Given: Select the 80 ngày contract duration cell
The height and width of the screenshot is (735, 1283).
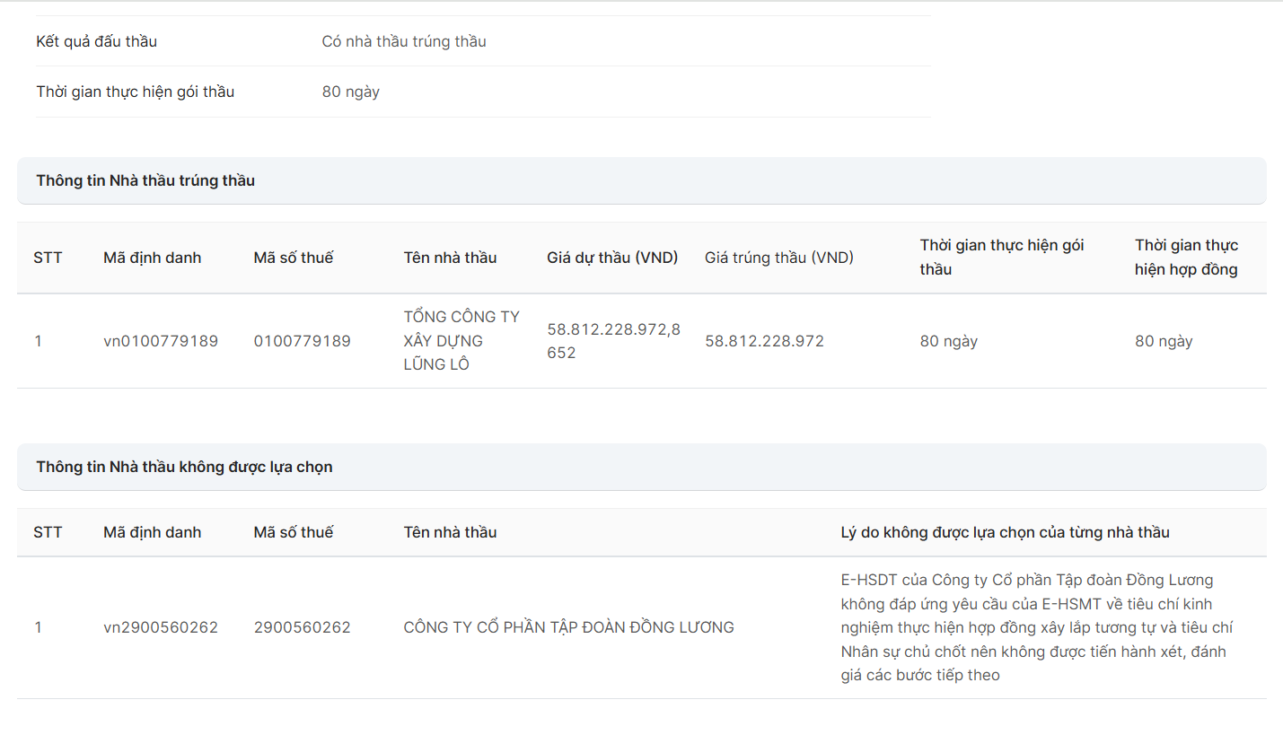Looking at the screenshot, I should tap(1164, 341).
